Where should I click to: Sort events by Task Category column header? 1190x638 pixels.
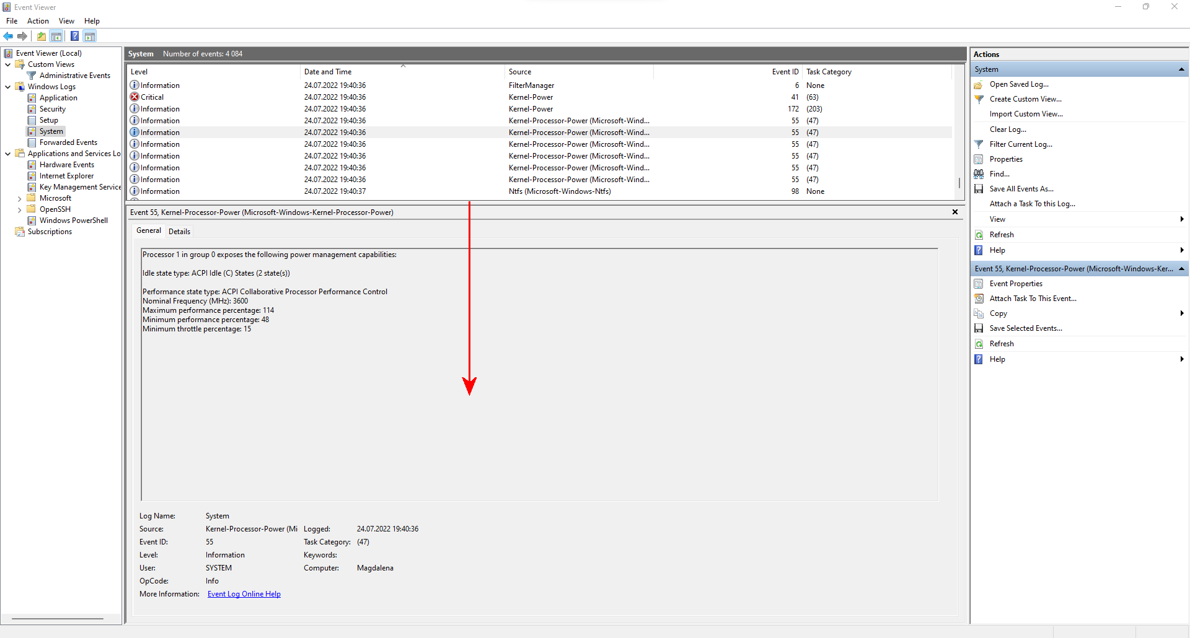click(877, 72)
